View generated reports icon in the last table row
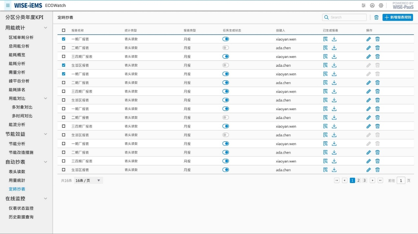Viewport: 418px width, 234px height. [326, 170]
